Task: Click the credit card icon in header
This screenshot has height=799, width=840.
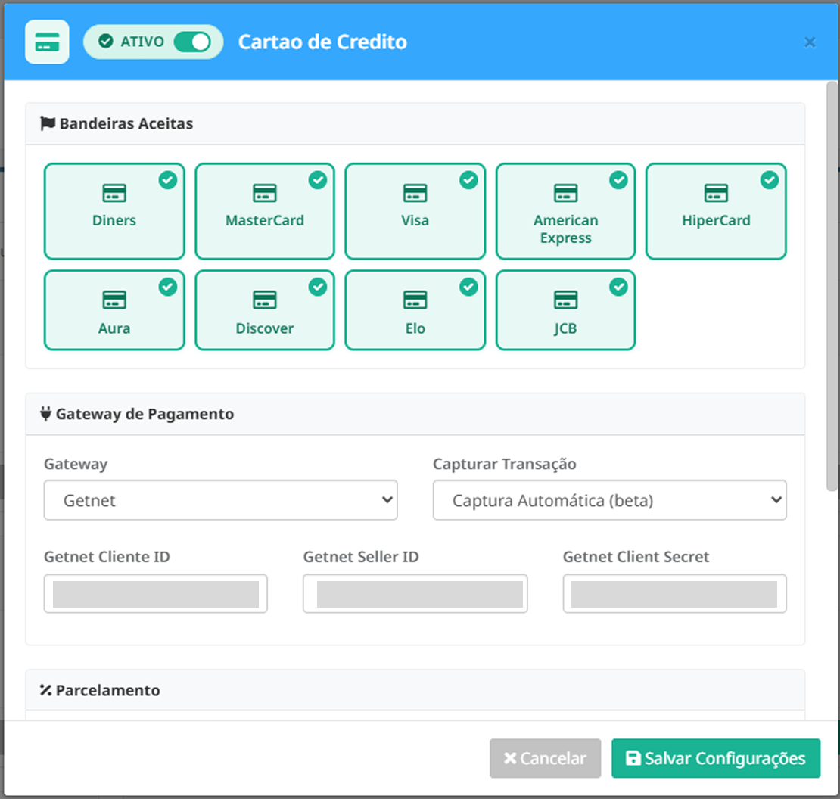Action: [47, 42]
